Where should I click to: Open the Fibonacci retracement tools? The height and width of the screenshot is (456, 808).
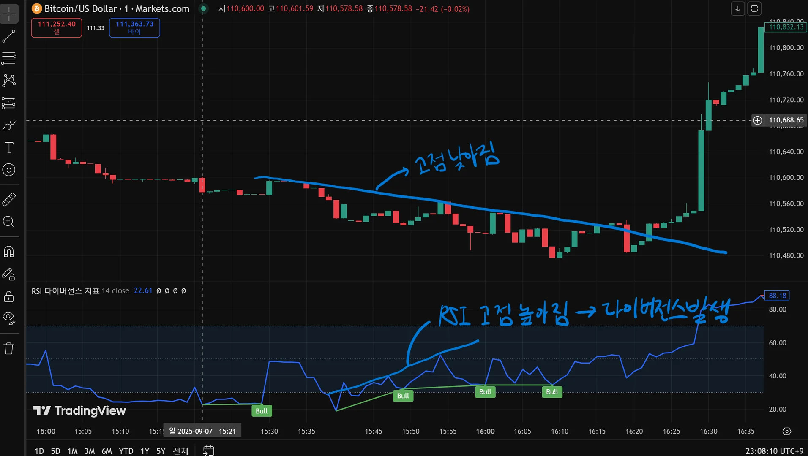(9, 58)
